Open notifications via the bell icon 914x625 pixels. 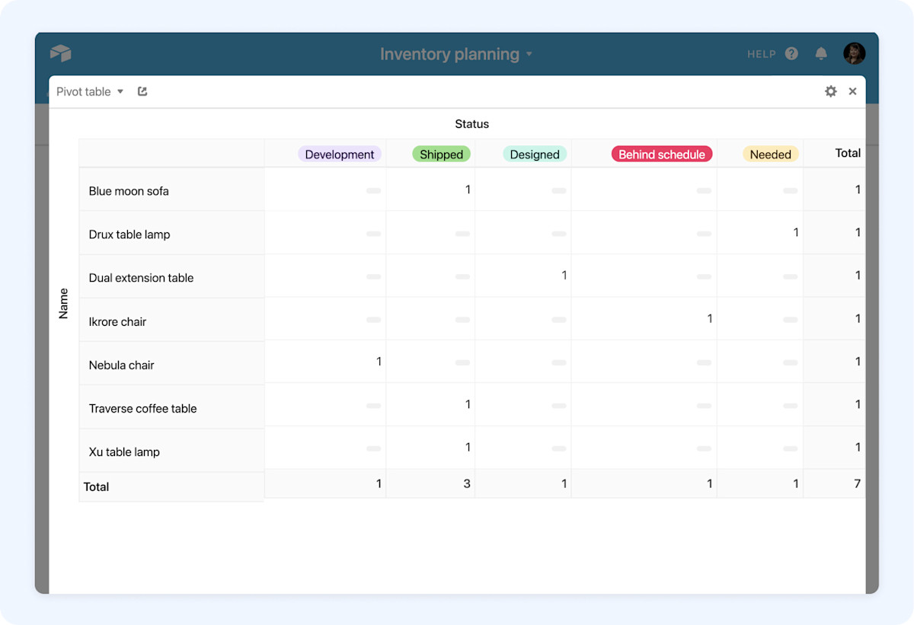(821, 53)
